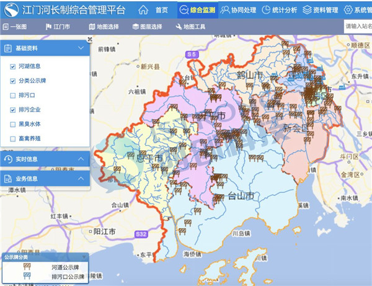Select 江门市 flag toolbar button
This screenshot has width=372, height=286.
tap(49, 27)
